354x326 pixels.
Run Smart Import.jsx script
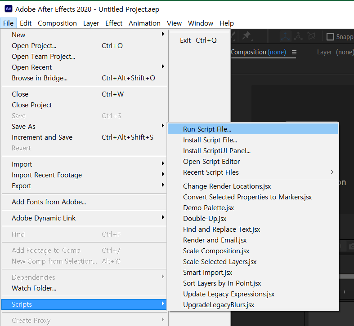pyautogui.click(x=253, y=273)
